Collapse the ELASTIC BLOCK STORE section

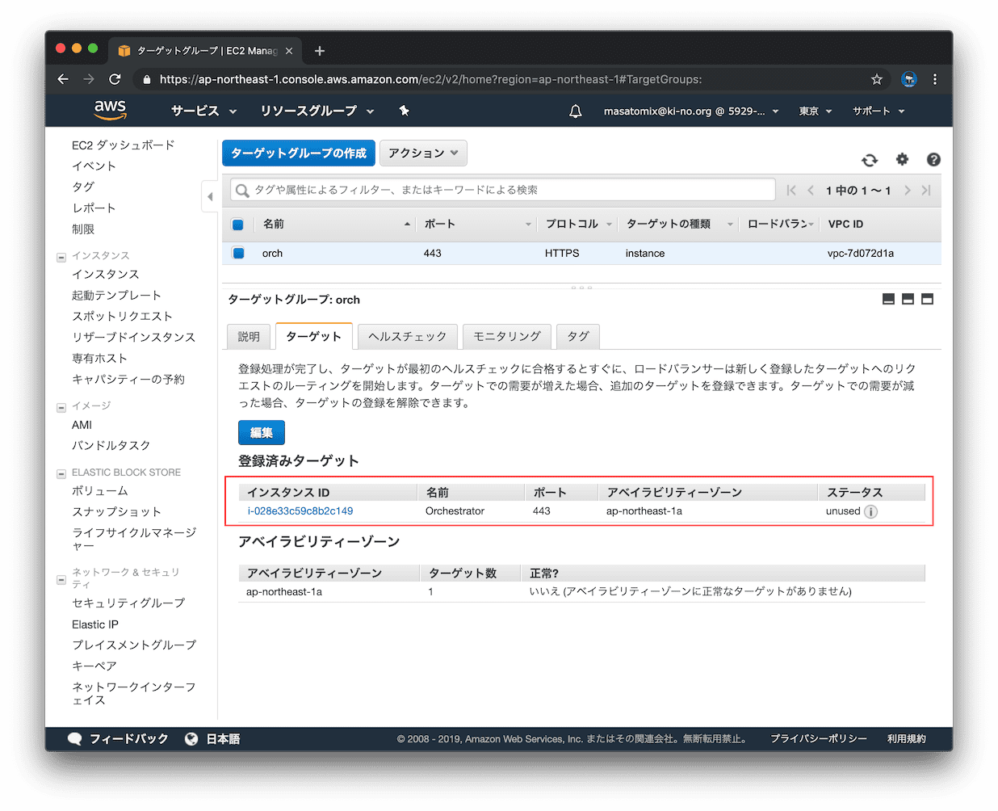pyautogui.click(x=61, y=474)
